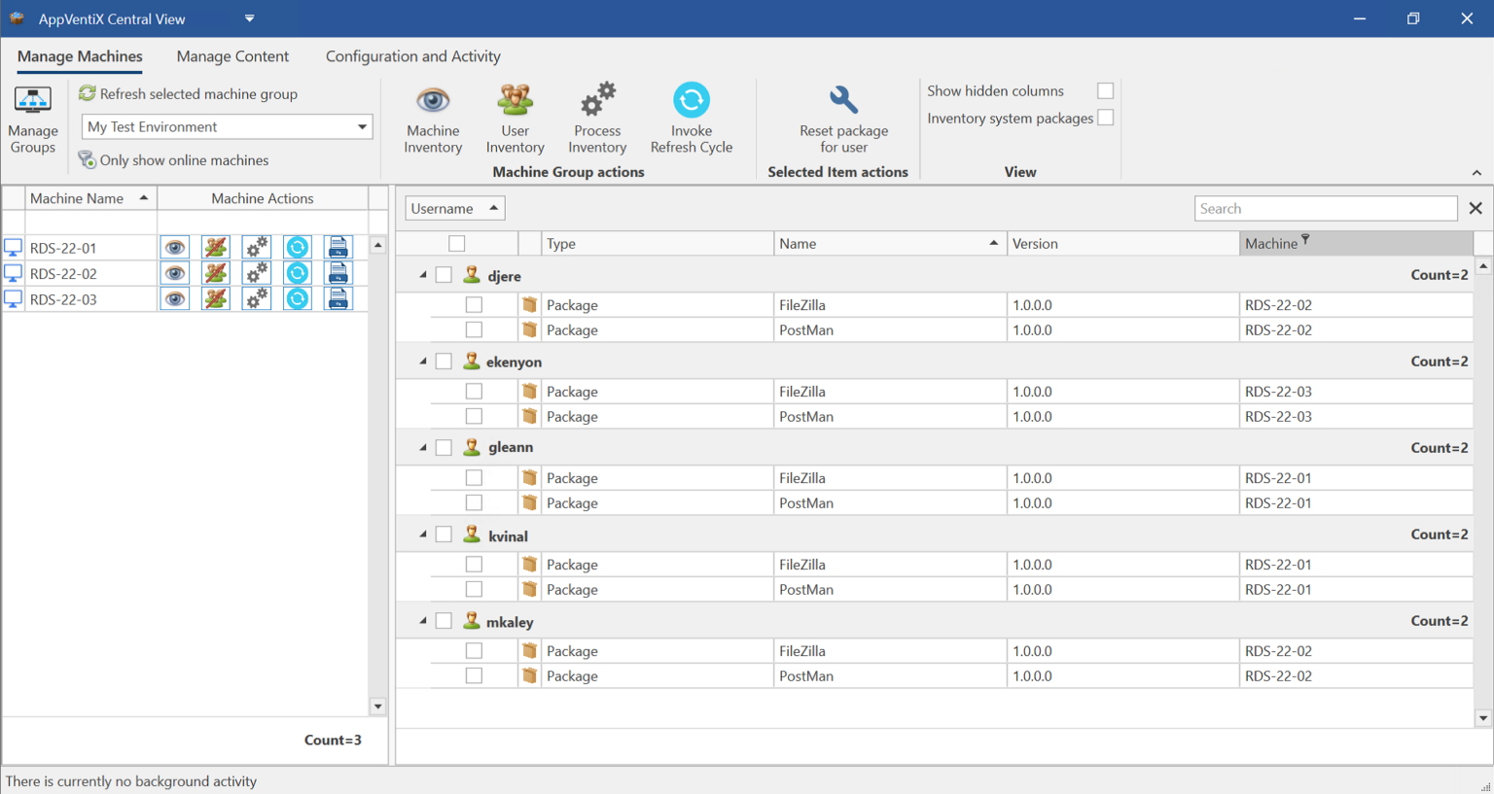This screenshot has width=1494, height=794.
Task: Click the eye icon for RDS-22-01
Action: click(x=175, y=248)
